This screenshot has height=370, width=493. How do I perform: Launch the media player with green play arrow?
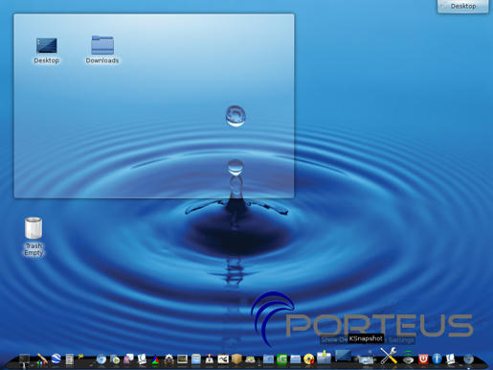pos(115,359)
